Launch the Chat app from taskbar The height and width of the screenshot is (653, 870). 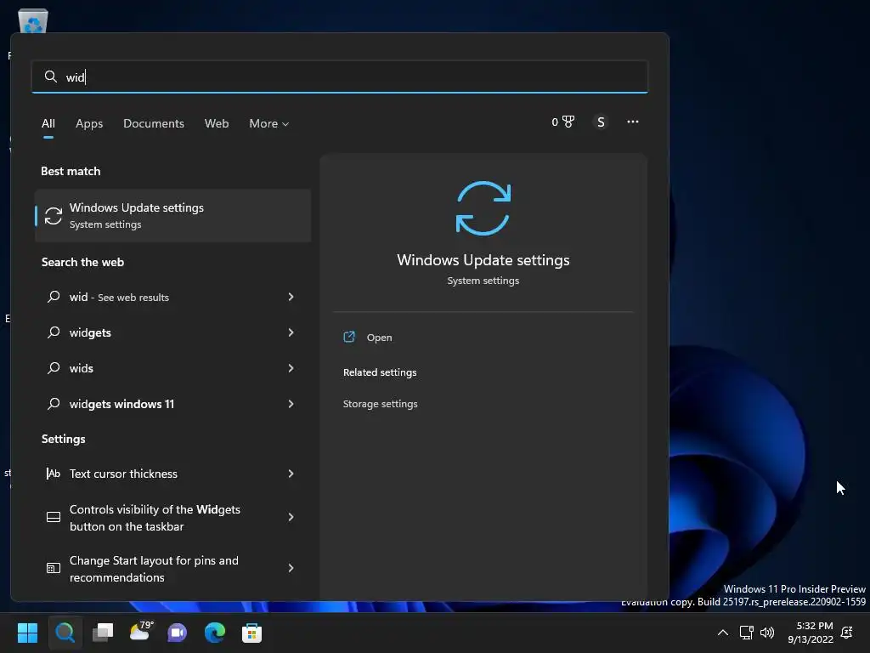pyautogui.click(x=178, y=633)
